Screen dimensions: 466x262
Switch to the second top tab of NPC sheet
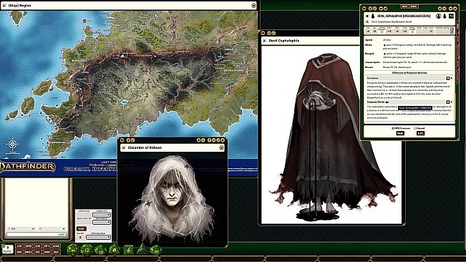[414, 6]
